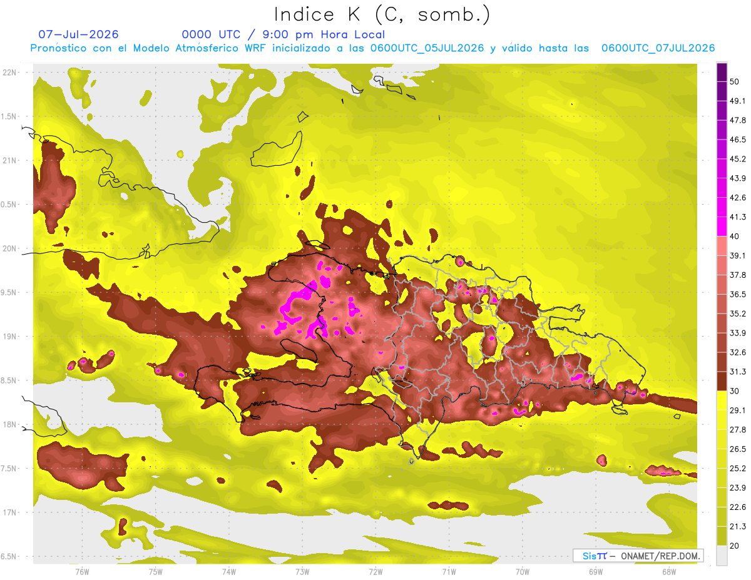Click the latitude label '17N'
The height and width of the screenshot is (580, 751).
tap(11, 513)
